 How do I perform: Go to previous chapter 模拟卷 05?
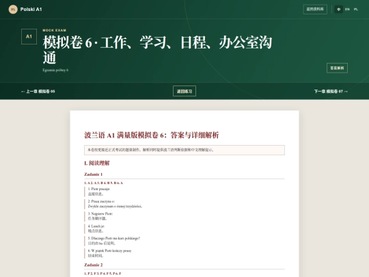[38, 92]
